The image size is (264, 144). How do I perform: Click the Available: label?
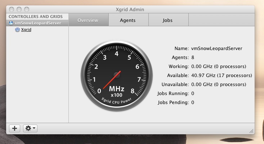tap(178, 75)
